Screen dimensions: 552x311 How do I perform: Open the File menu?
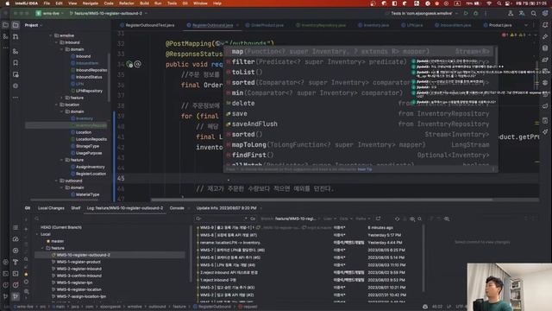tap(47, 3)
